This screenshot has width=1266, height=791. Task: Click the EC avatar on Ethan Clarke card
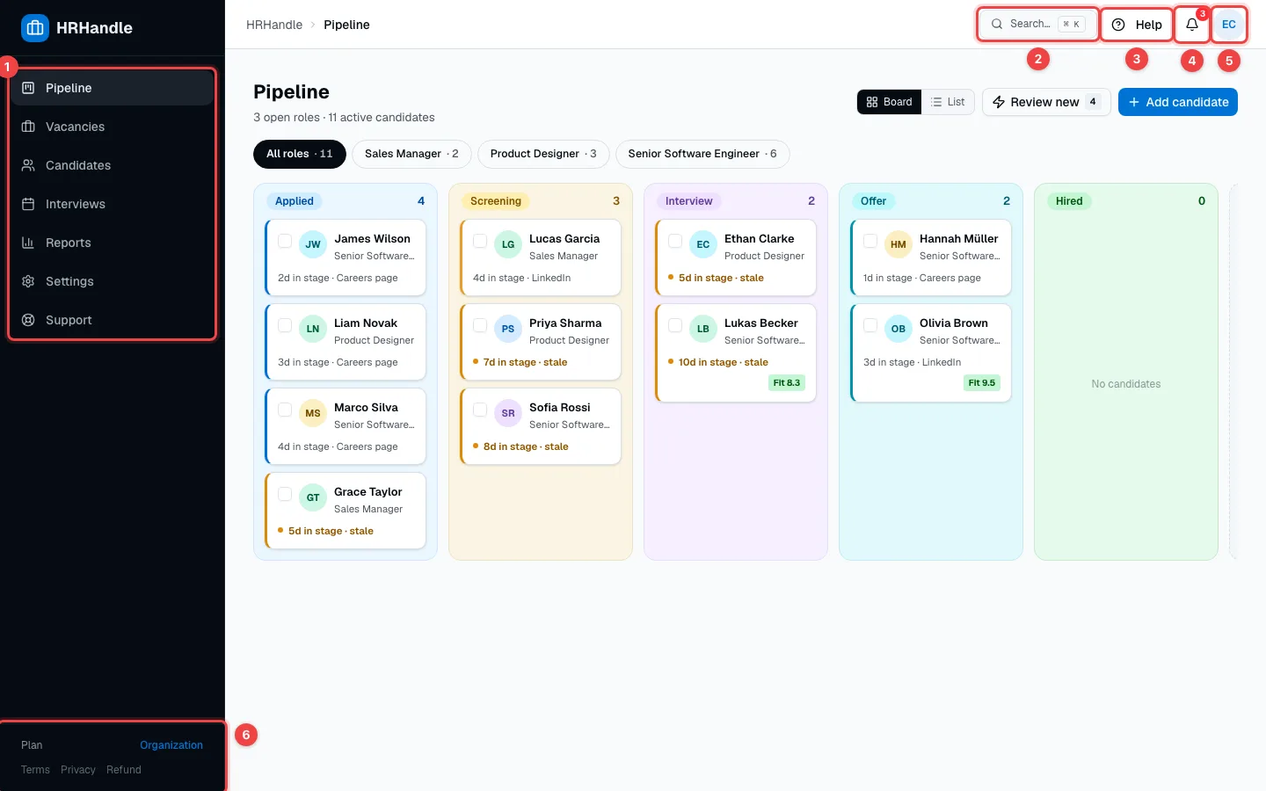703,244
